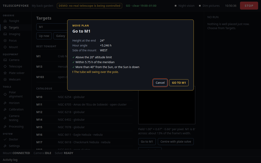Viewport: 261px width, 163px height.
Task: Open Imaging via its picture icon
Action: click(5, 34)
